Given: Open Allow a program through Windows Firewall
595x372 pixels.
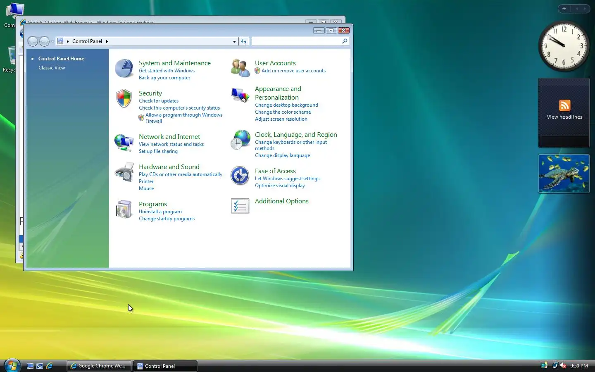Looking at the screenshot, I should [x=184, y=118].
